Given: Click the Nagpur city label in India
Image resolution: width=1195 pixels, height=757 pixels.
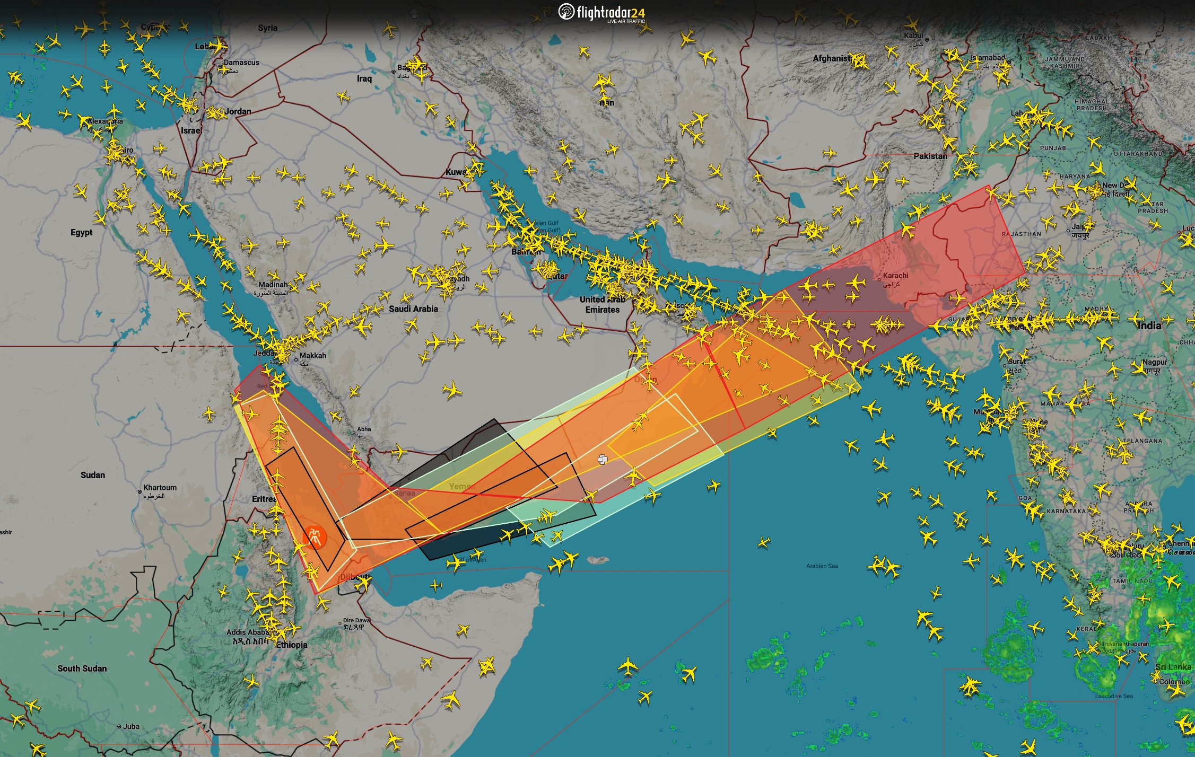Looking at the screenshot, I should 1155,362.
